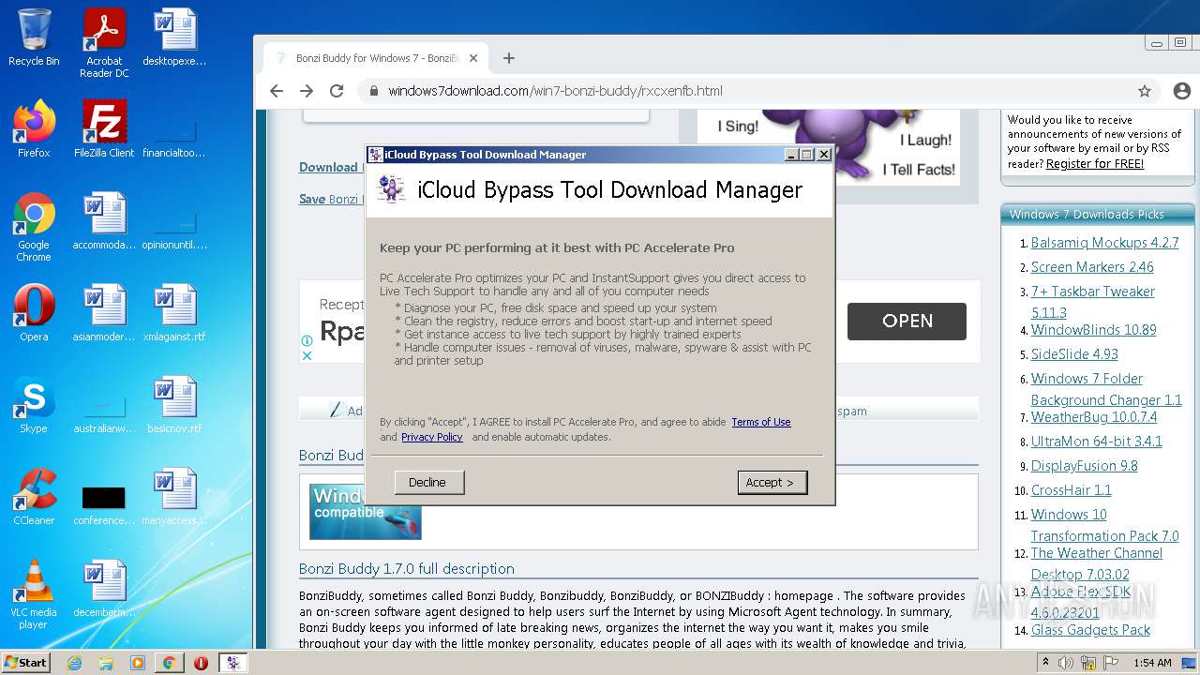Go forward in Chrome browser
Image resolution: width=1200 pixels, height=675 pixels.
[x=307, y=91]
